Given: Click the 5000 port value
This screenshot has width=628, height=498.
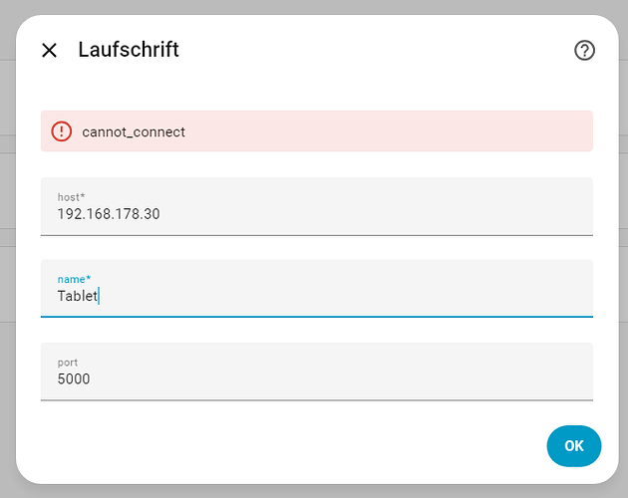Looking at the screenshot, I should pyautogui.click(x=74, y=379).
